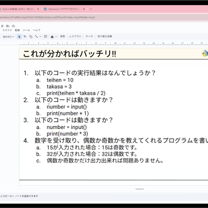208x208 pixels.
Task: Open the ツール menu
Action: [27, 30]
